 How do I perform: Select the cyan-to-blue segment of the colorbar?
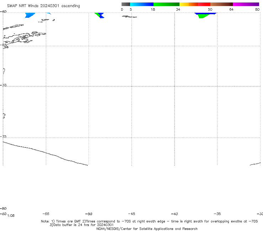tap(142, 4)
